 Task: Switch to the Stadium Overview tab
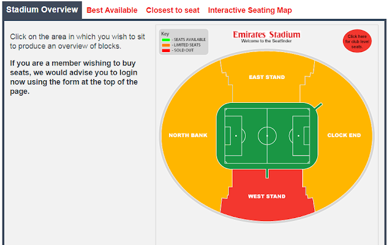point(42,10)
